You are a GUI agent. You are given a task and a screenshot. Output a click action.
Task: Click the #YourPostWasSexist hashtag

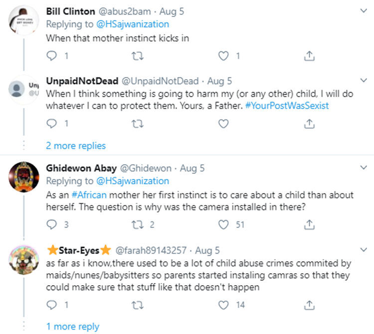pyautogui.click(x=287, y=106)
